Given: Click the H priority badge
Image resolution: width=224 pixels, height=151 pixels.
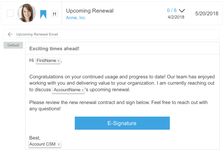Looking at the screenshot, I should pos(54,14).
